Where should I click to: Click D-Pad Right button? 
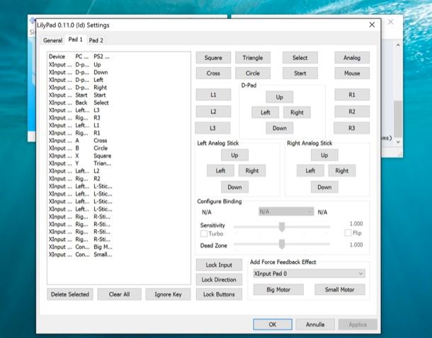click(x=297, y=112)
